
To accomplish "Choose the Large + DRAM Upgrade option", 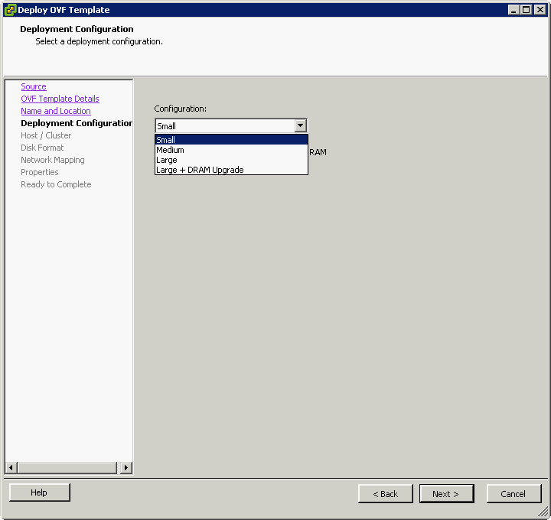I will (x=230, y=170).
